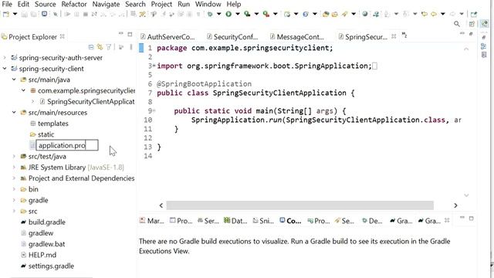The height and width of the screenshot is (278, 494).
Task: Switch to the Sni... snippets tab
Action: point(263,221)
